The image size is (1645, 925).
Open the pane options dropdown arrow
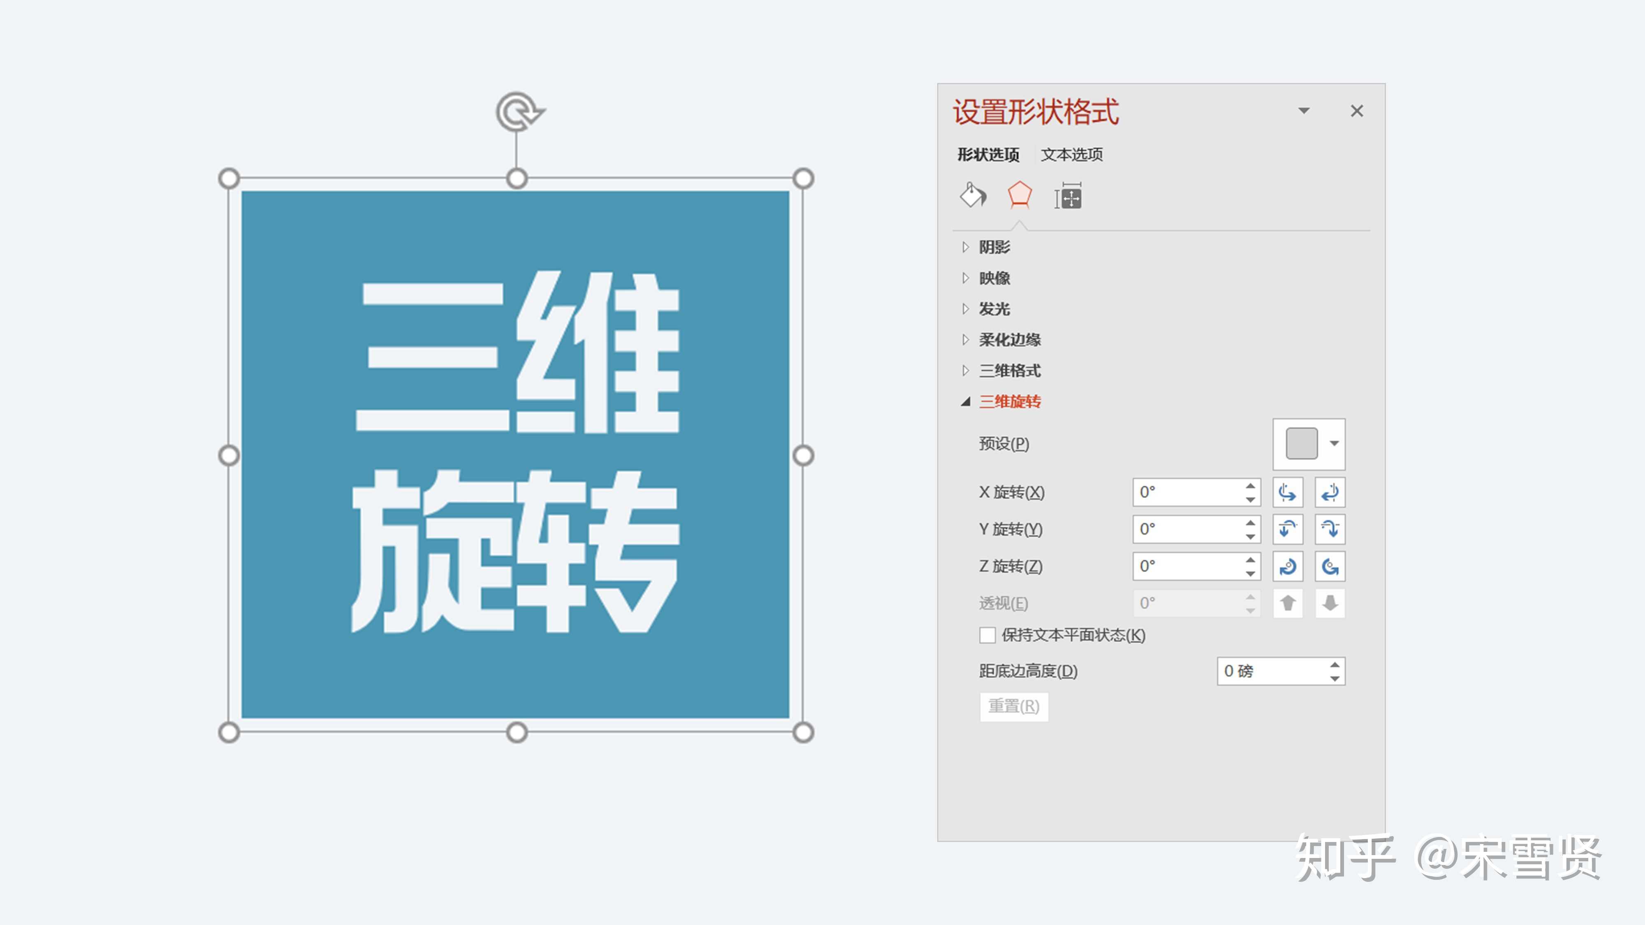[1304, 111]
